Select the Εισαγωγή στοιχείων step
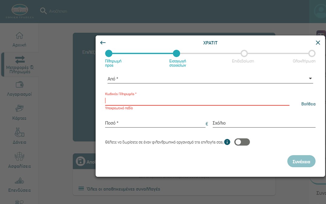This screenshot has width=326, height=204. pyautogui.click(x=177, y=53)
